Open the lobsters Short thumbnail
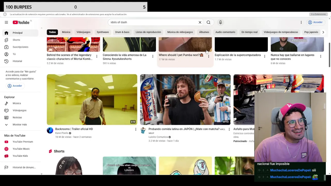Screen dimensions: 331x186 pyautogui.click(x=129, y=166)
